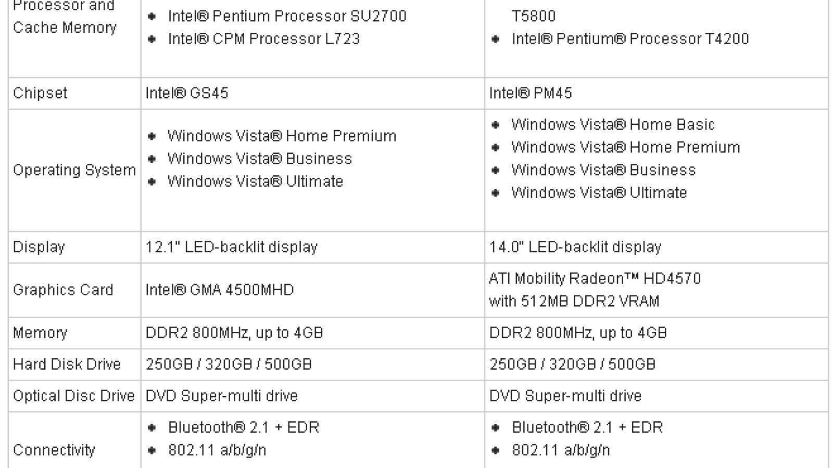
Task: Click the Optical Disc Drive row label
Action: (73, 396)
